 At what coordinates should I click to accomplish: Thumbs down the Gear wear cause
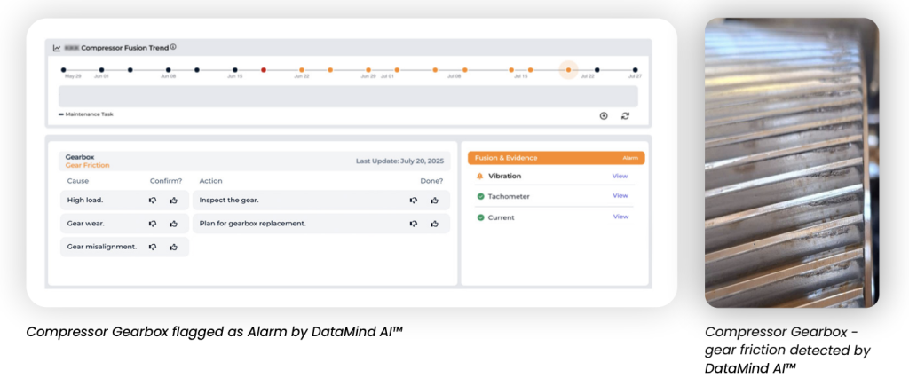pos(153,224)
